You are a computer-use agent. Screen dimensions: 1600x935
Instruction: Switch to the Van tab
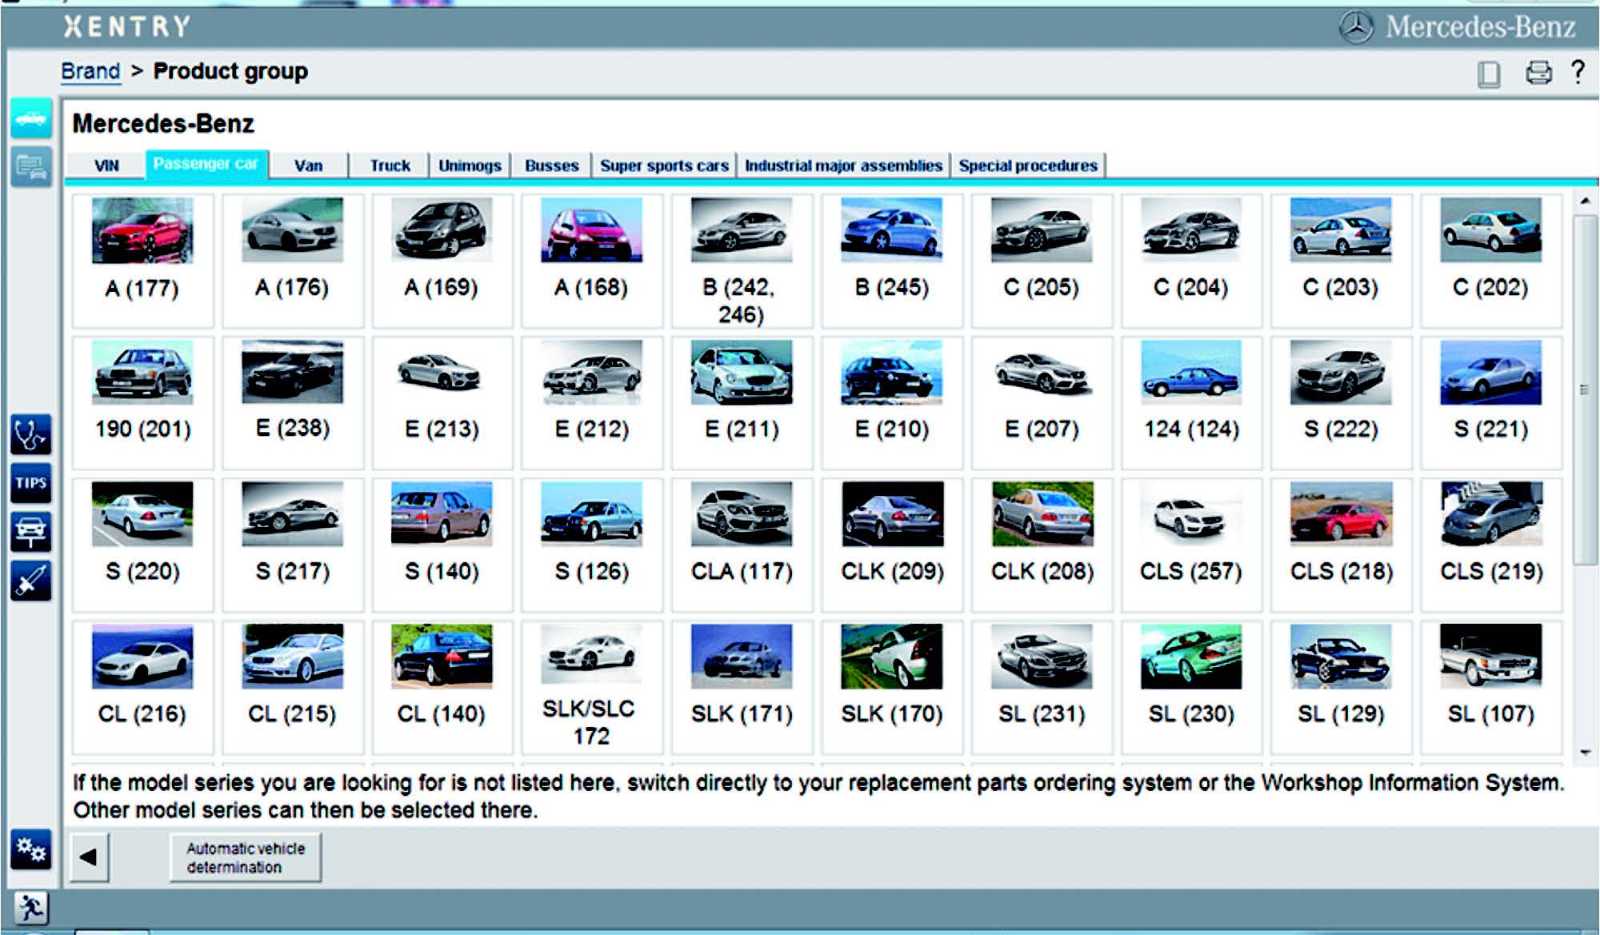(x=309, y=166)
